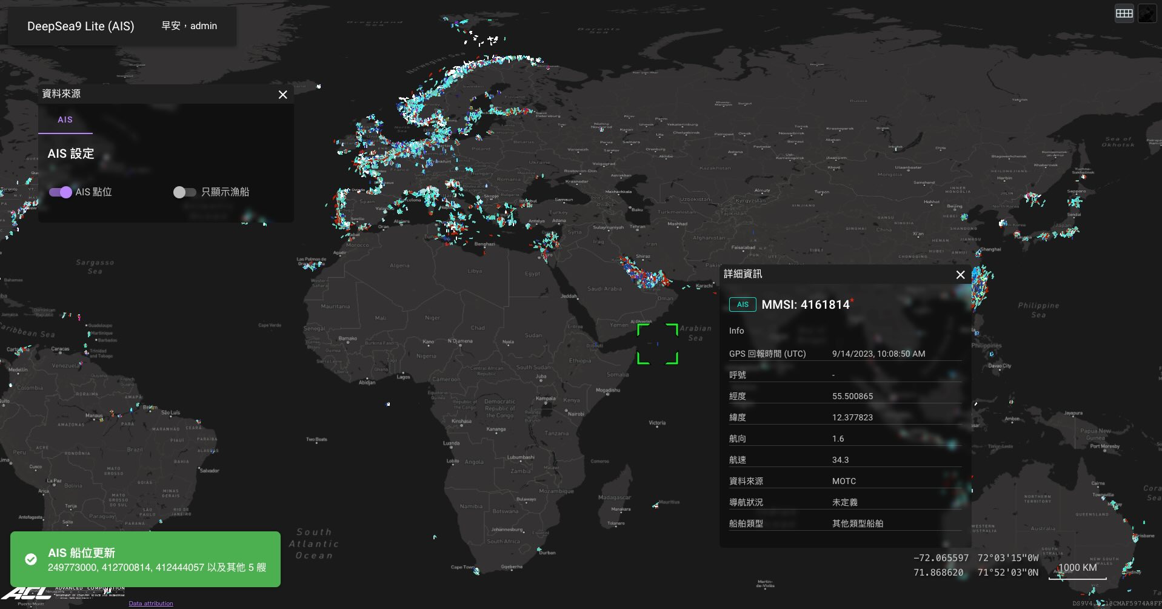Click the 導航狀況 value 未定義
The width and height of the screenshot is (1162, 609).
pyautogui.click(x=844, y=502)
